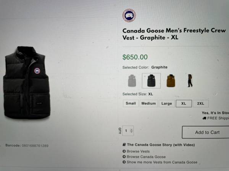Image resolution: width=229 pixels, height=171 pixels.
Task: Select size Medium
Action: (x=148, y=103)
